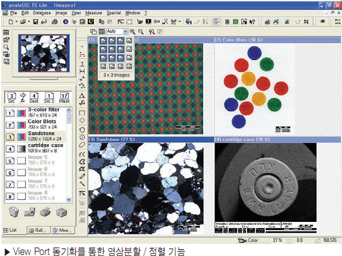342x256 pixels.
Task: Click the zoom out magnifier icon
Action: click(139, 32)
